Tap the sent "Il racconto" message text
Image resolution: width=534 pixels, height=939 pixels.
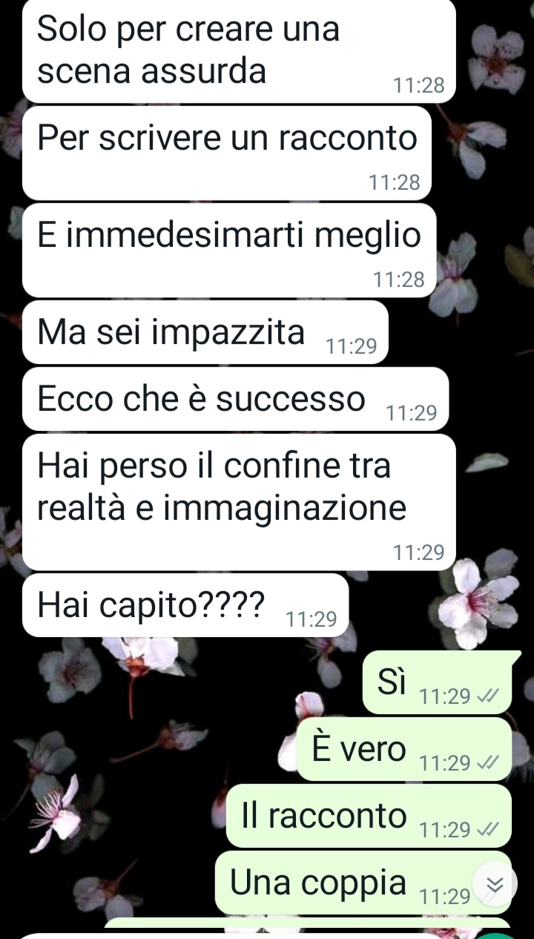pyautogui.click(x=324, y=816)
